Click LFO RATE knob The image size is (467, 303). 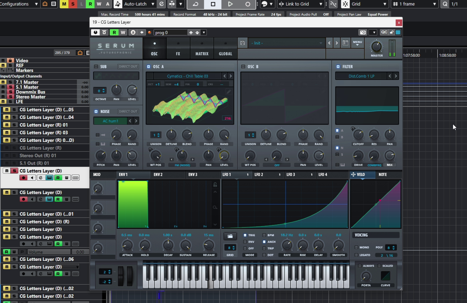click(287, 246)
